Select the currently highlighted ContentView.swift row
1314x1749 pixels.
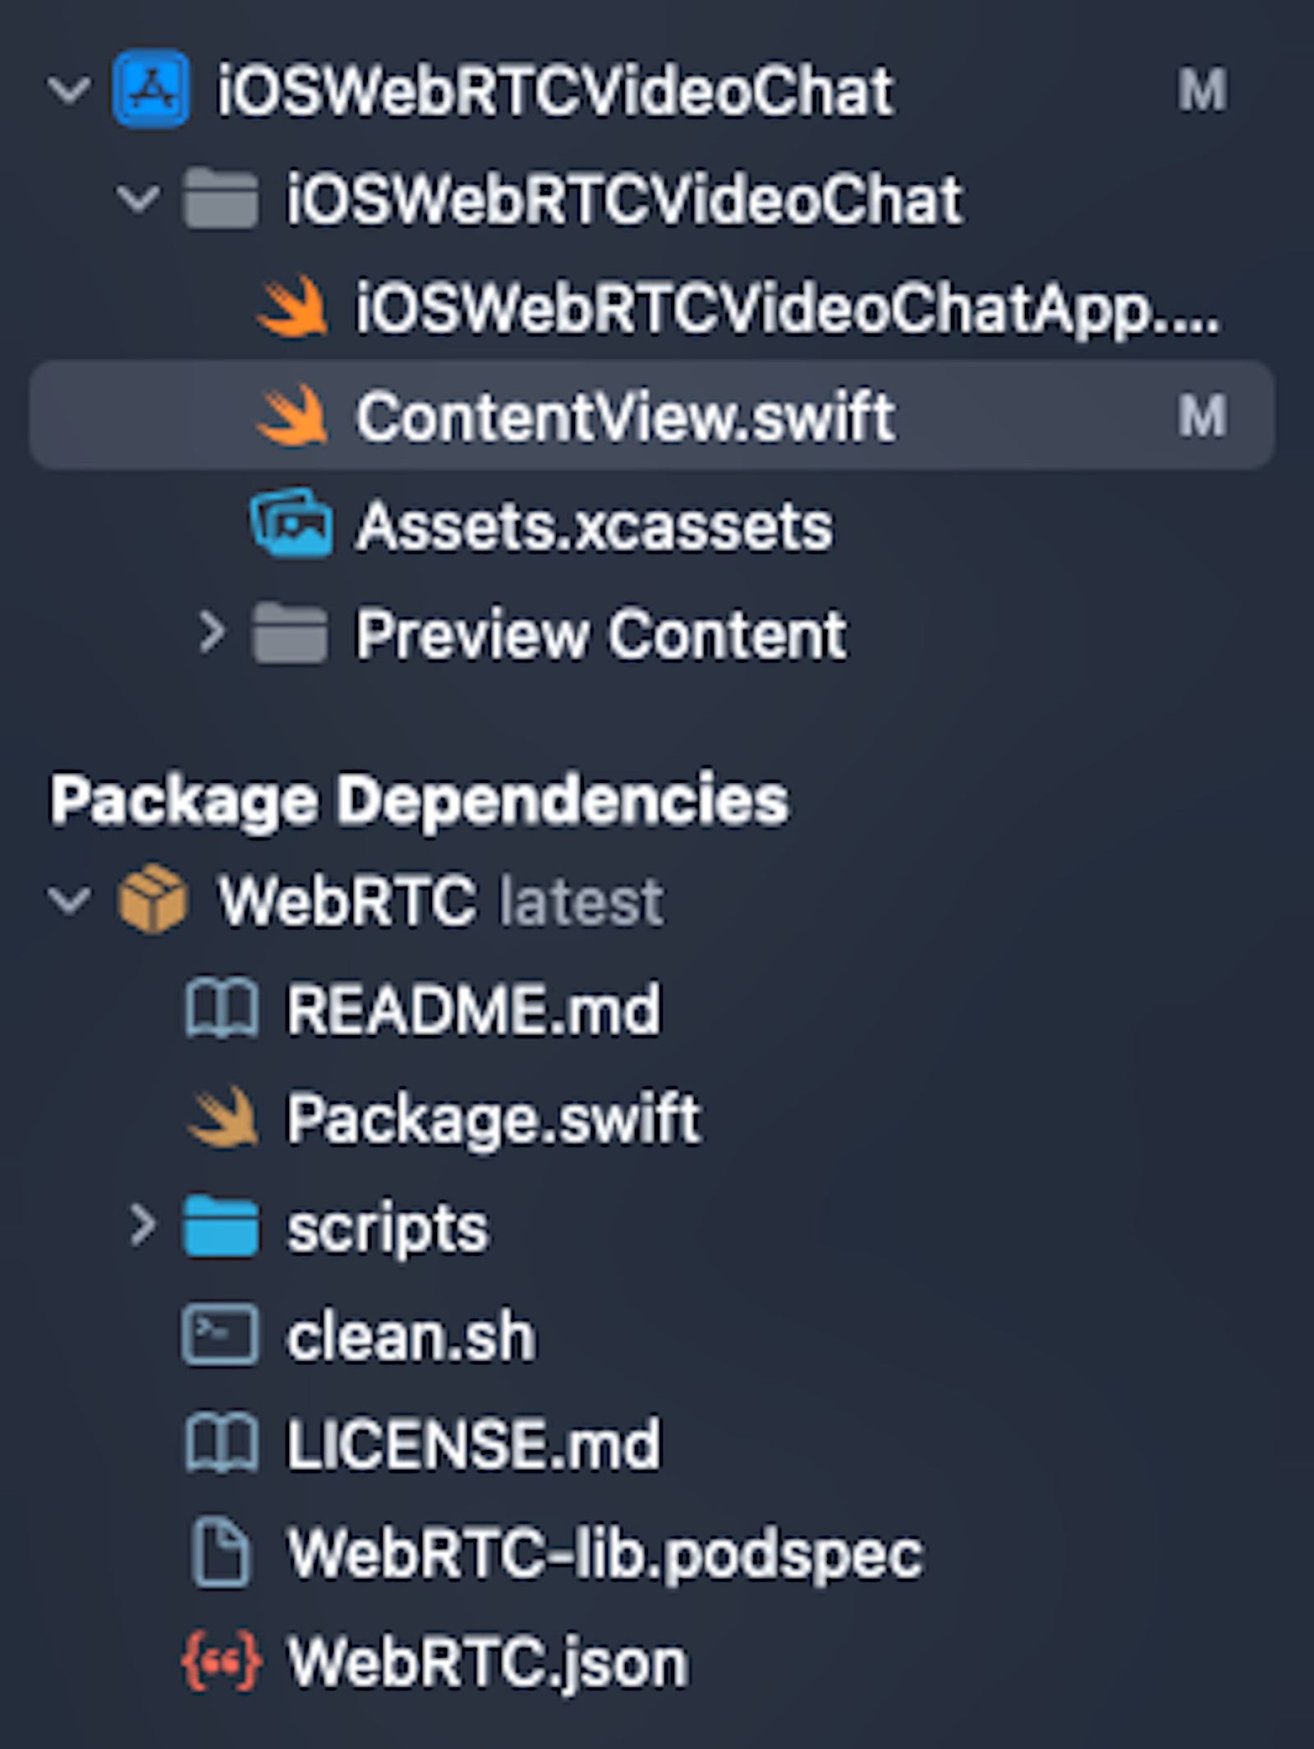pos(624,415)
